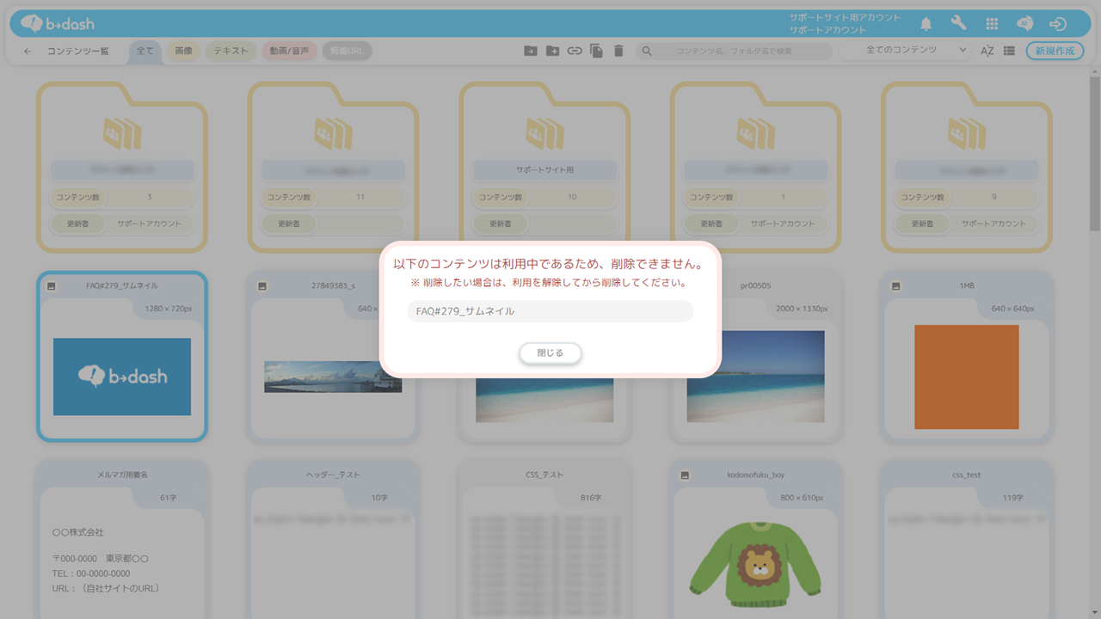Open the folder with 1 content
This screenshot has height=619, width=1101.
tap(755, 167)
